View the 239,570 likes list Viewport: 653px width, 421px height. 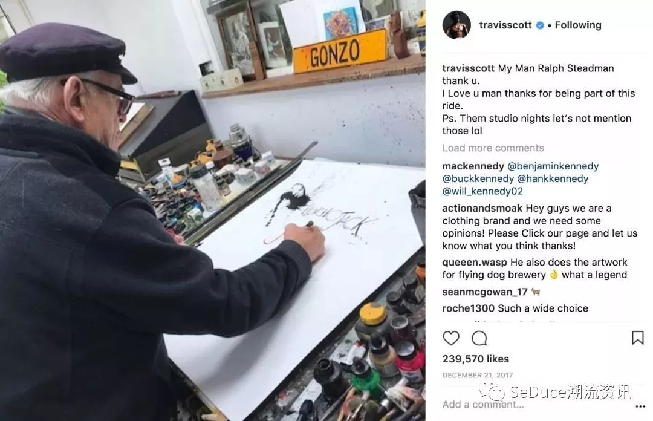tap(476, 359)
